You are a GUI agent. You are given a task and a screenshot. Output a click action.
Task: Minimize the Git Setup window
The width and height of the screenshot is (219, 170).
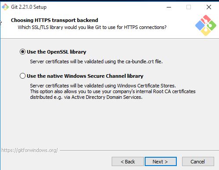pyautogui.click(x=169, y=7)
